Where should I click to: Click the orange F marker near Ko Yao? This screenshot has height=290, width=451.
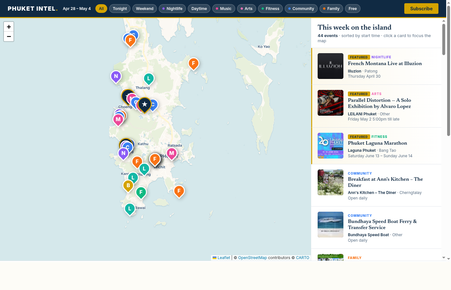point(193,63)
